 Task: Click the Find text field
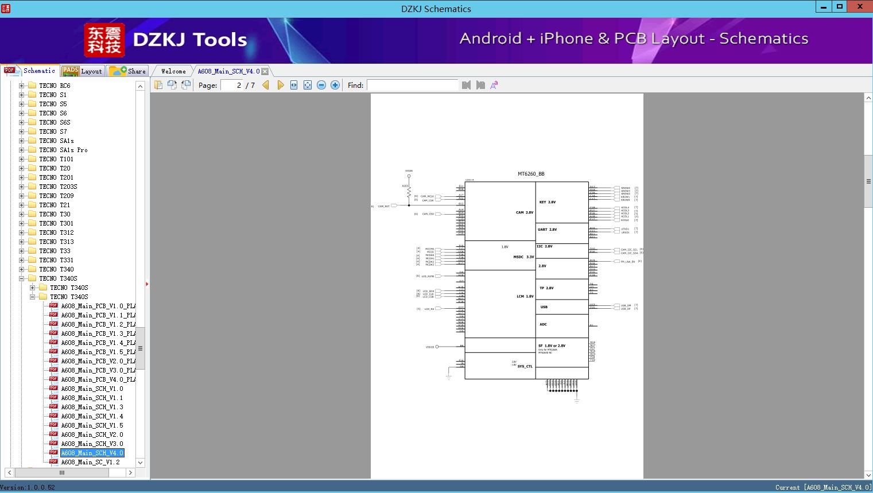[412, 85]
